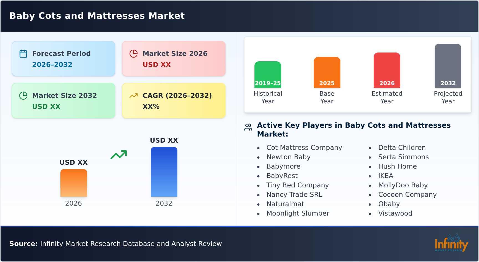Select Obaby in the players list
This screenshot has width=479, height=262.
tap(389, 204)
